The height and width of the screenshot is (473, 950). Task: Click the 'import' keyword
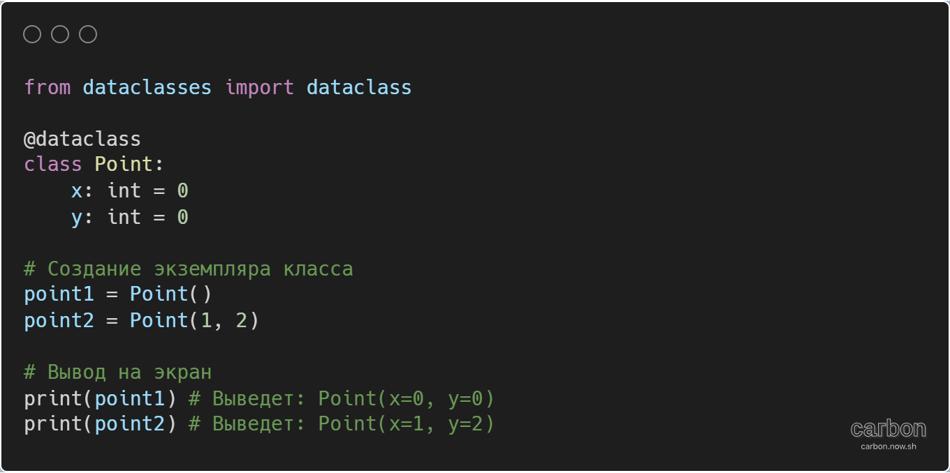click(x=259, y=87)
